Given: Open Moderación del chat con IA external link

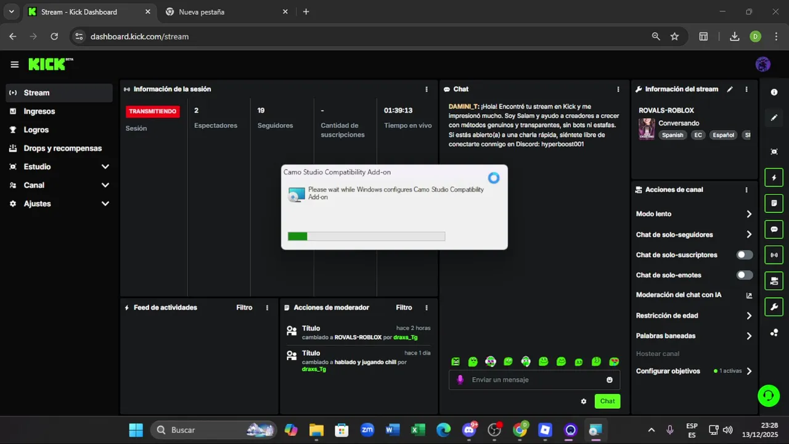Looking at the screenshot, I should (749, 295).
